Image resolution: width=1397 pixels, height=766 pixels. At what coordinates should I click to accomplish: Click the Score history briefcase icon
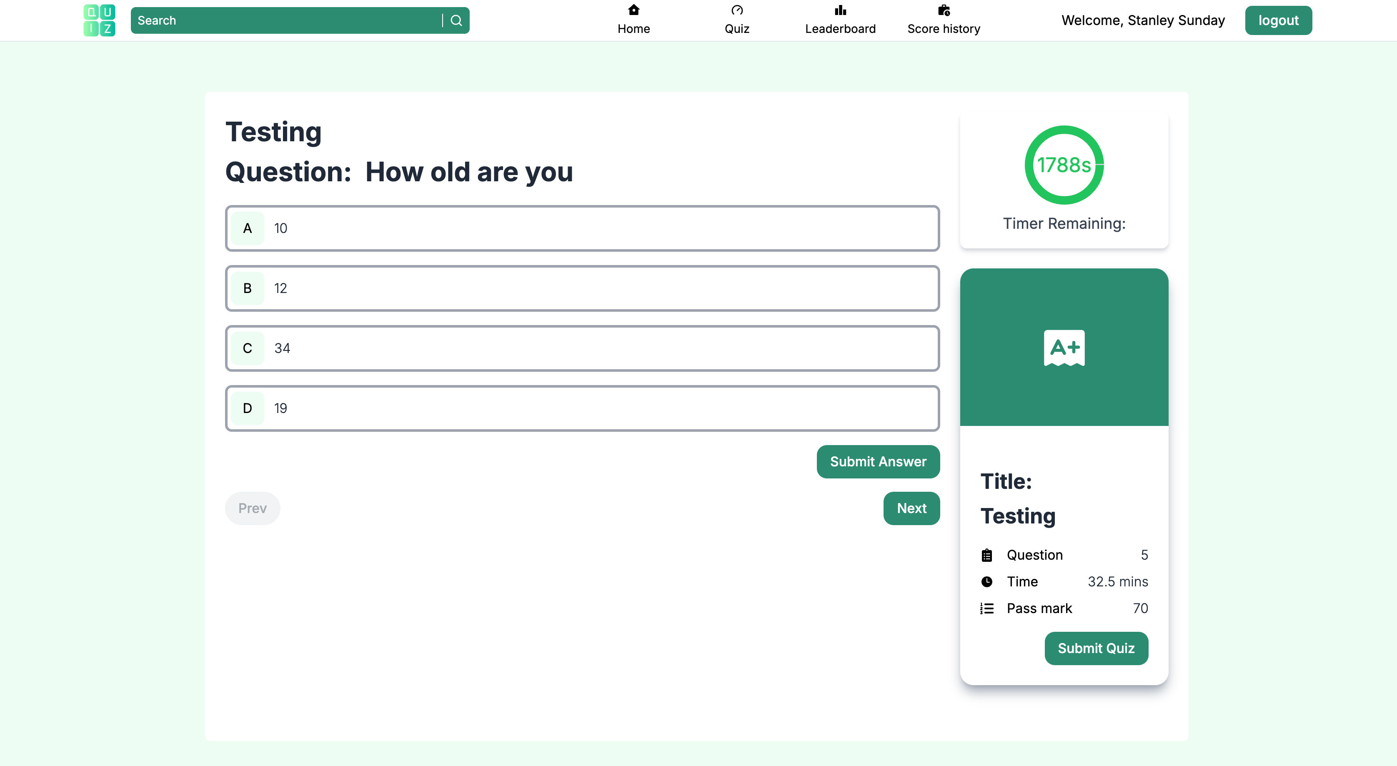(x=944, y=10)
